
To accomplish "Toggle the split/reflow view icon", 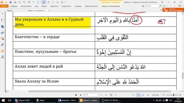I will tap(148, 95).
